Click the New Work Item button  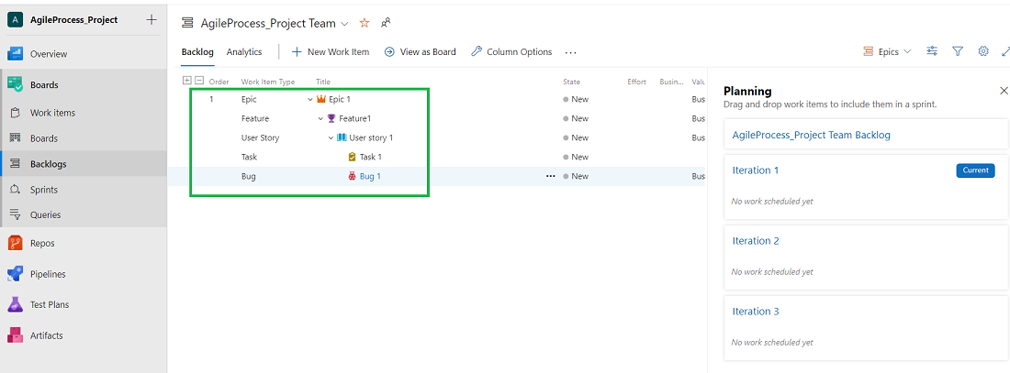tap(331, 52)
